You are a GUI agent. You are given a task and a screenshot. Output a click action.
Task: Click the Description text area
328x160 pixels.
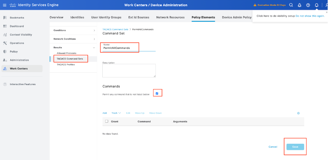tap(129, 71)
